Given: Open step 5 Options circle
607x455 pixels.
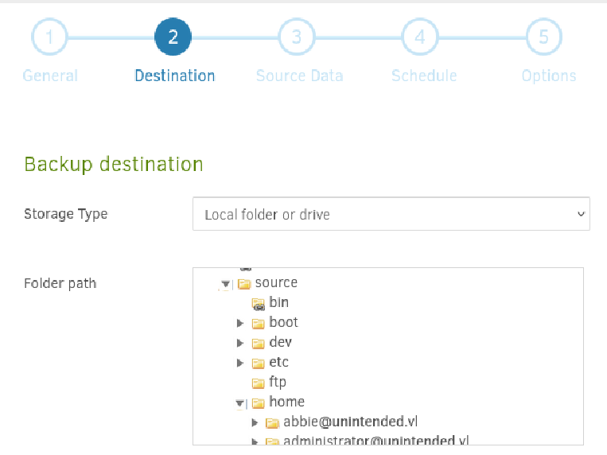Looking at the screenshot, I should click(x=543, y=37).
